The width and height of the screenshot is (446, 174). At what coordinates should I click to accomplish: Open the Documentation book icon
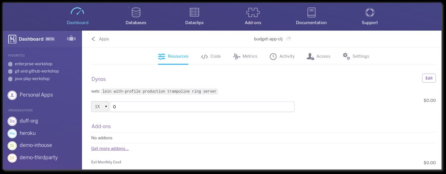311,12
